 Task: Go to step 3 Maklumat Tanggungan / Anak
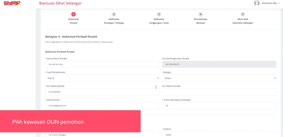(159, 18)
